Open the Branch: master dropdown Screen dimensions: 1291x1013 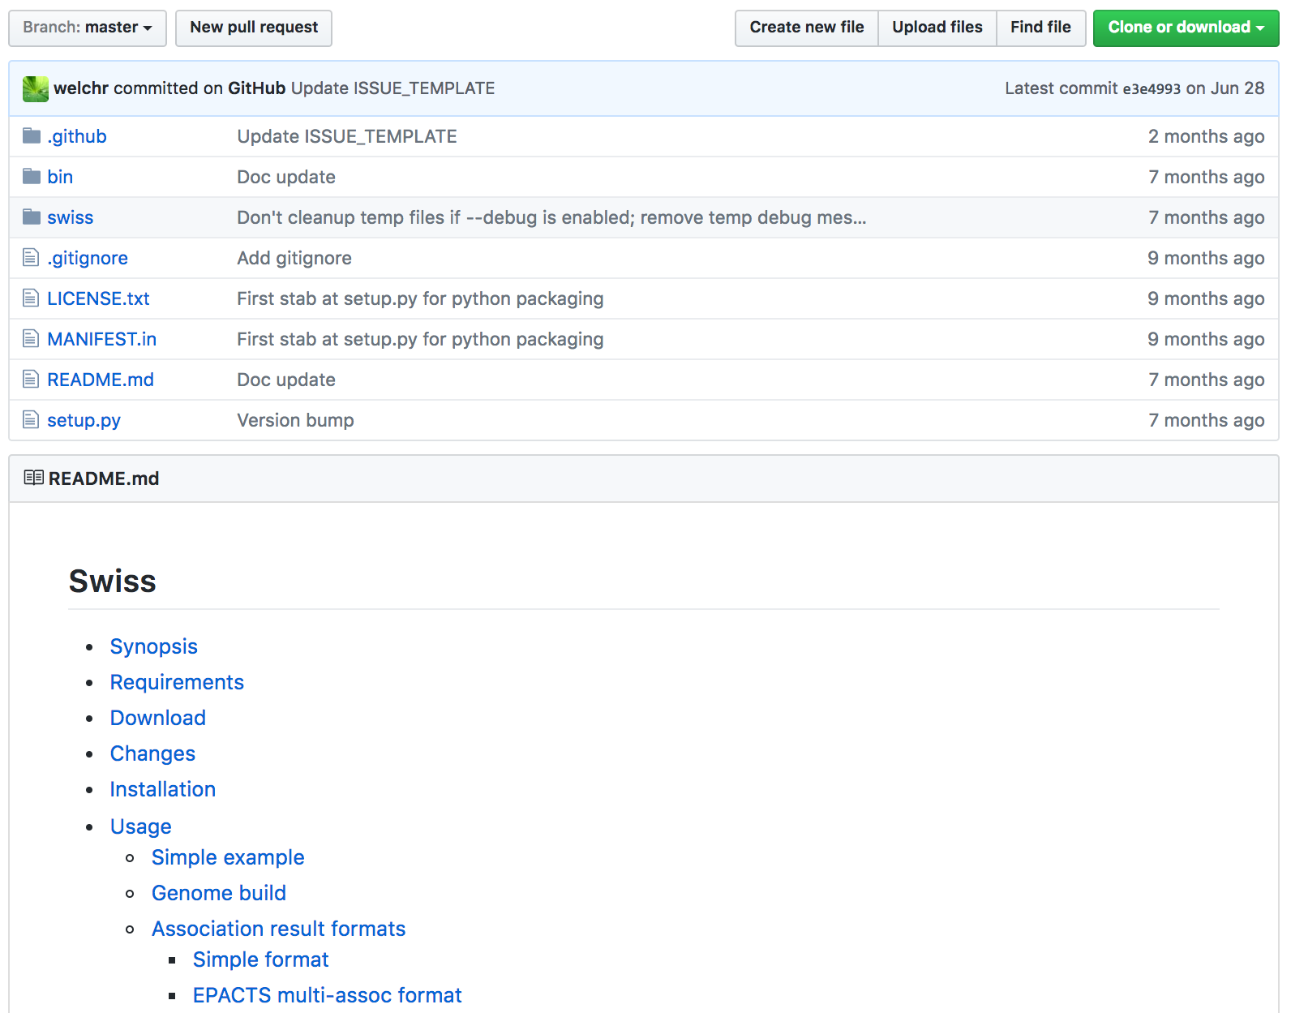(x=88, y=28)
